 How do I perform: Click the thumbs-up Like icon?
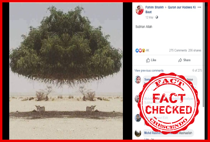pyautogui.click(x=148, y=60)
